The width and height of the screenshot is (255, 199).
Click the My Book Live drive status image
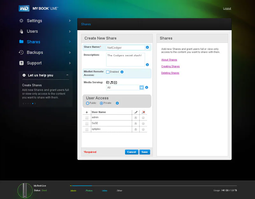(25, 190)
